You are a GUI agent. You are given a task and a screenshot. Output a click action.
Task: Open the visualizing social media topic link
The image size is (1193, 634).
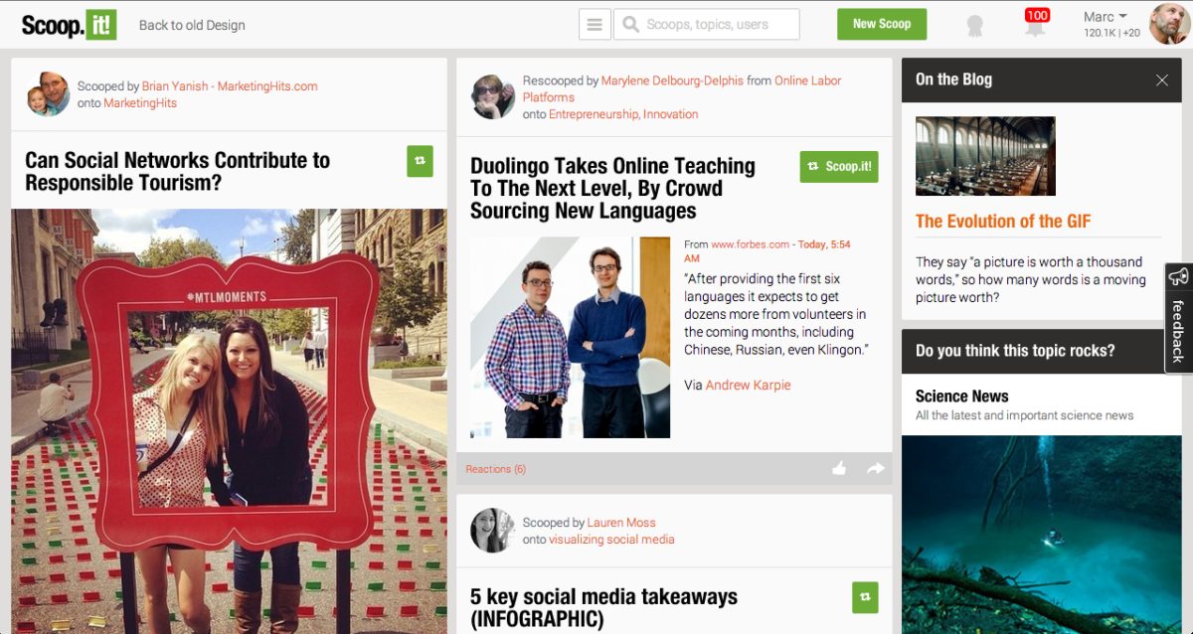tap(611, 540)
